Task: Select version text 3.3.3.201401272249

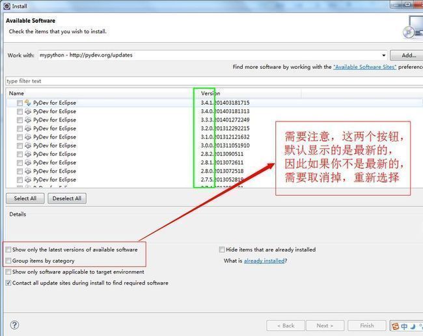Action: [225, 120]
